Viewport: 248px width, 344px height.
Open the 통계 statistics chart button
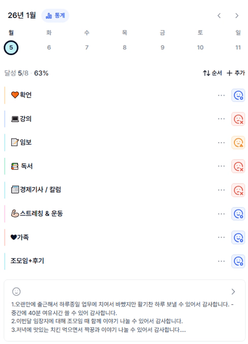(55, 16)
